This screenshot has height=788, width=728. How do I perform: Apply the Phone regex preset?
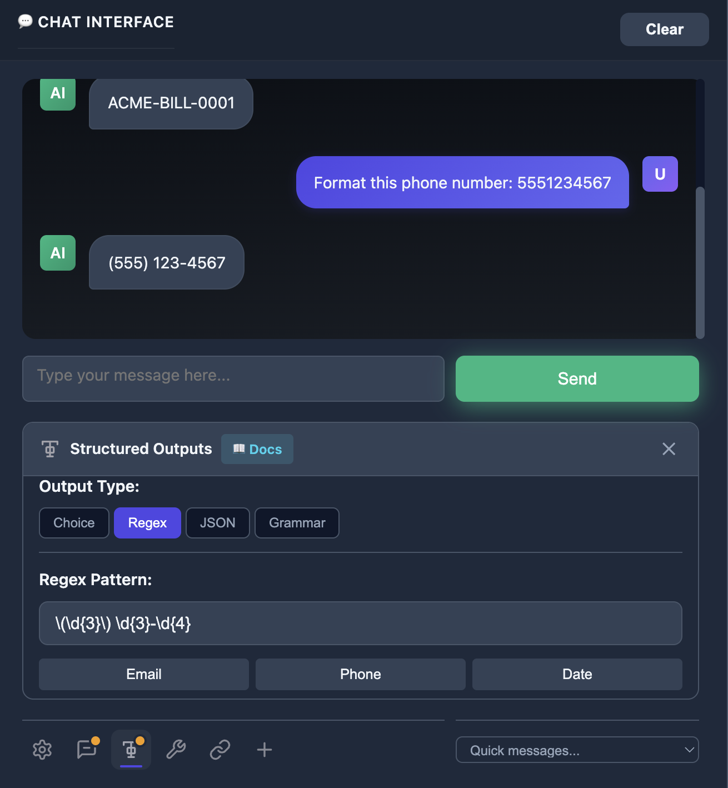coord(361,674)
